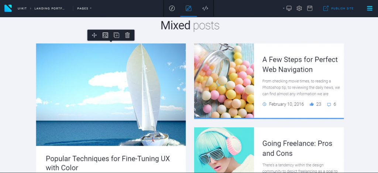Select the candy jar post image

pos(224,81)
